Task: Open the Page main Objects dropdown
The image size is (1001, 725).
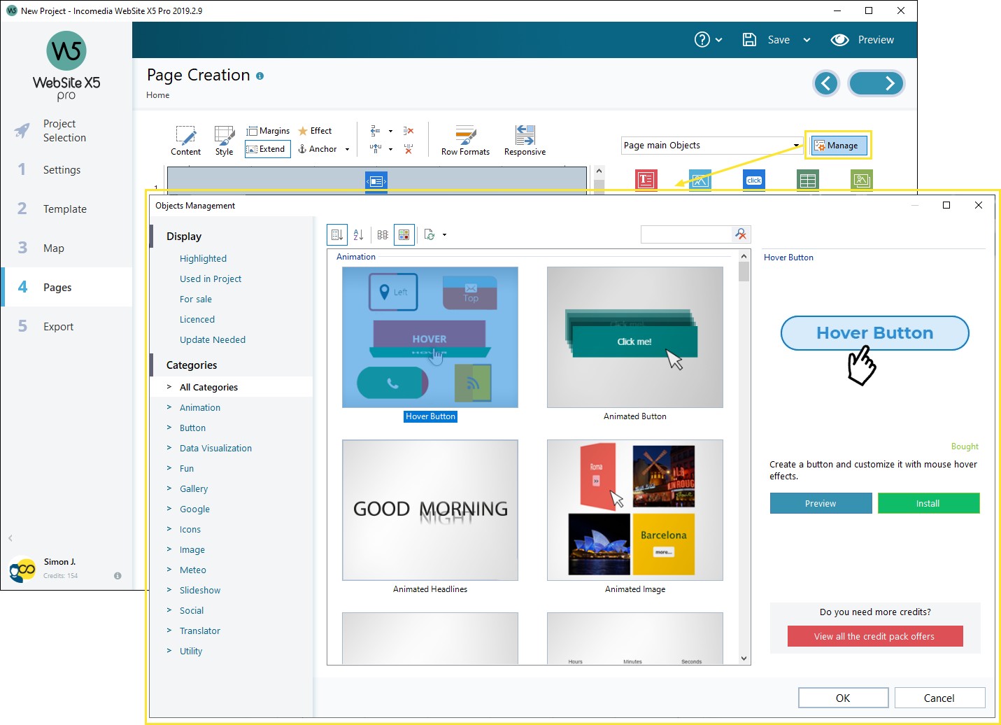Action: pos(796,145)
